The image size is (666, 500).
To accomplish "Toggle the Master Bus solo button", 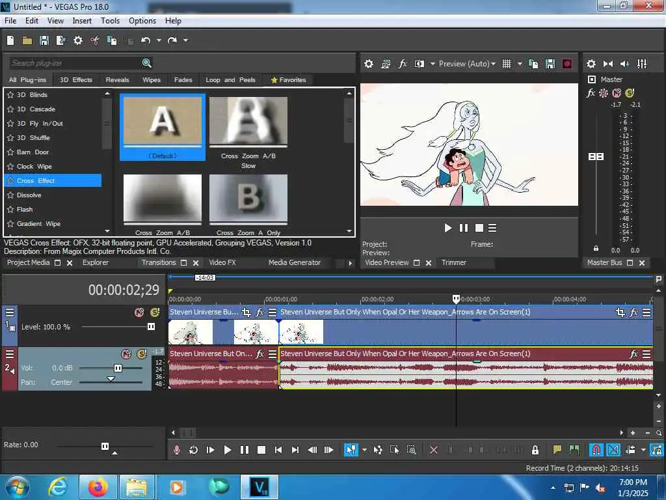I will tap(630, 92).
